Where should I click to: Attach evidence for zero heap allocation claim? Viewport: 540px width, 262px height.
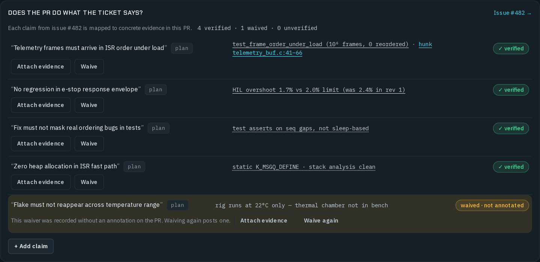[x=40, y=182]
